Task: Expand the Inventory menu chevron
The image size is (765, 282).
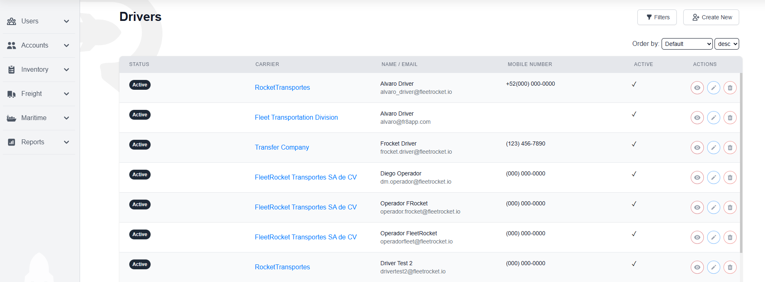Action: pyautogui.click(x=66, y=70)
